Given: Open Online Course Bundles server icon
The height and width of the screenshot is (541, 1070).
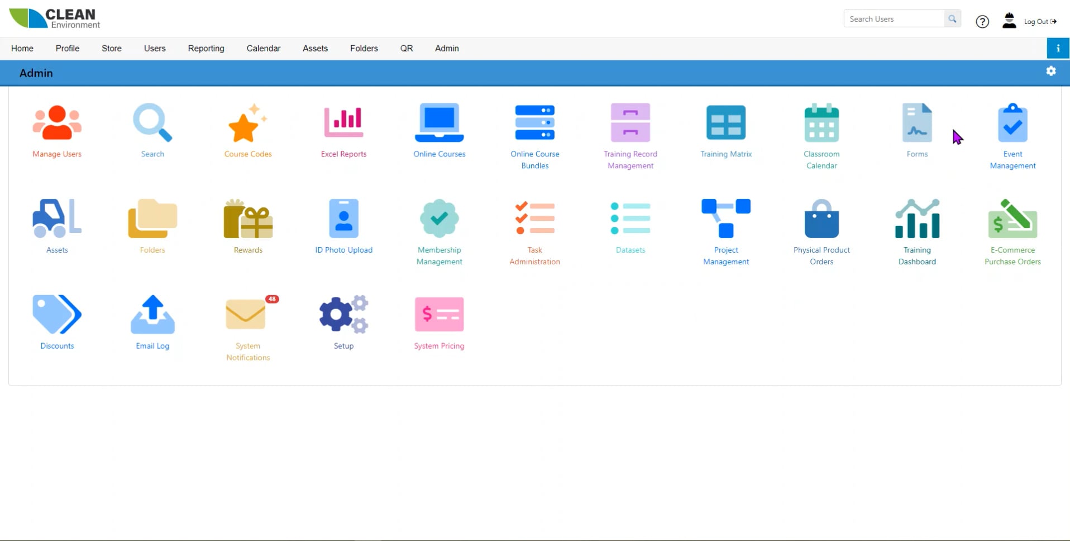Looking at the screenshot, I should (535, 122).
